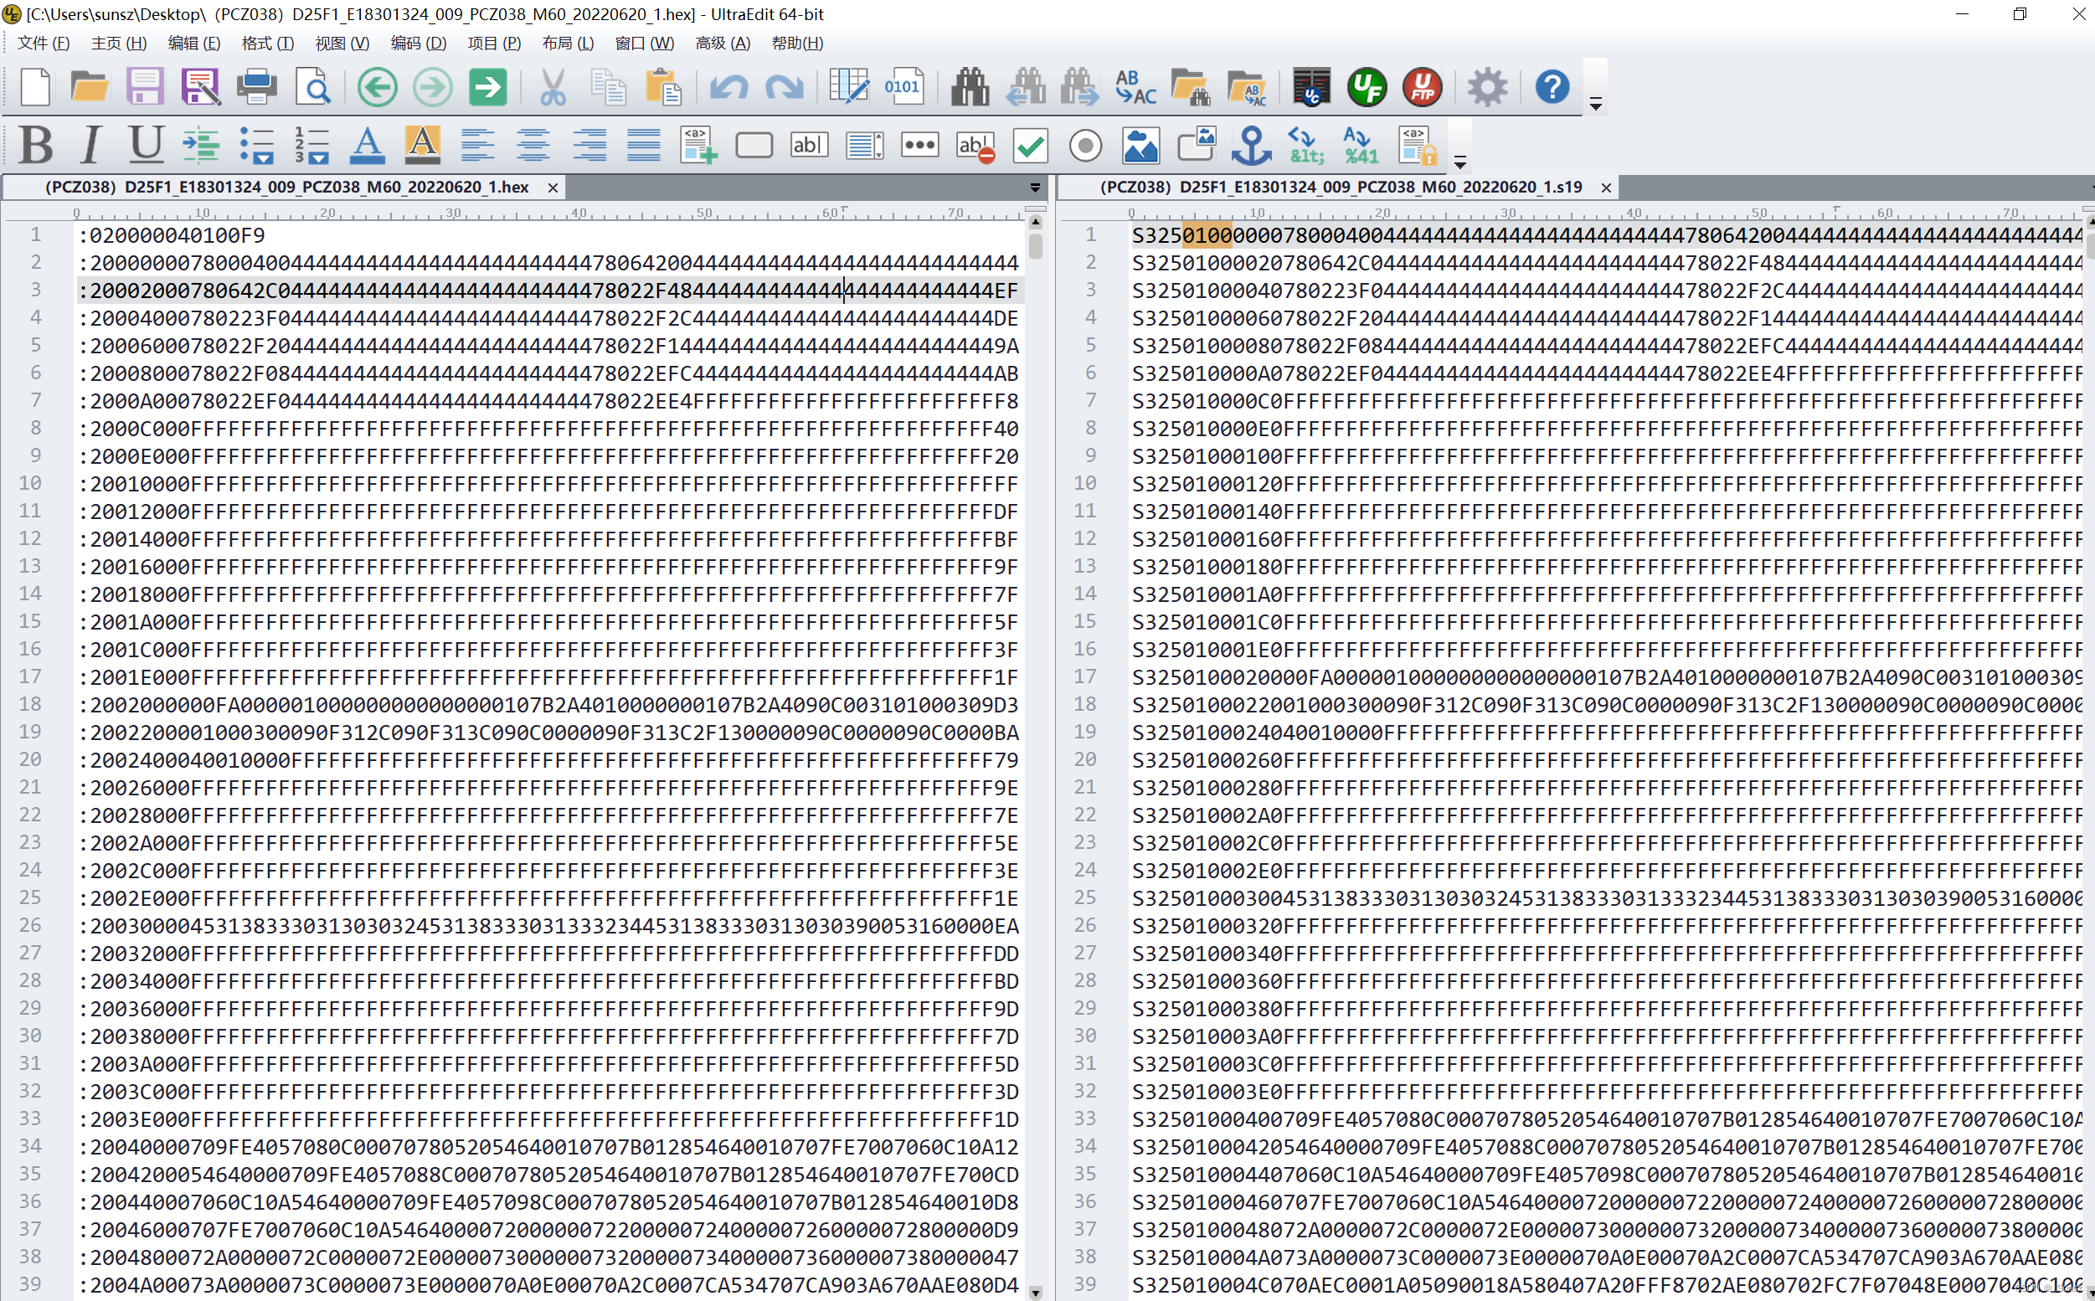Insert checkbox element via green checkmark icon
Image resolution: width=2095 pixels, height=1301 pixels.
tap(1030, 145)
